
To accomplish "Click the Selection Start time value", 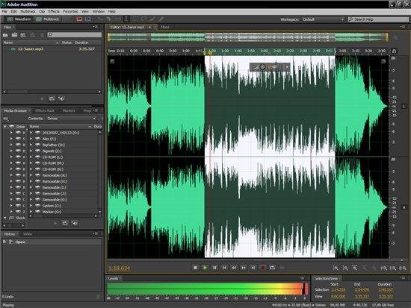I will pos(338,289).
